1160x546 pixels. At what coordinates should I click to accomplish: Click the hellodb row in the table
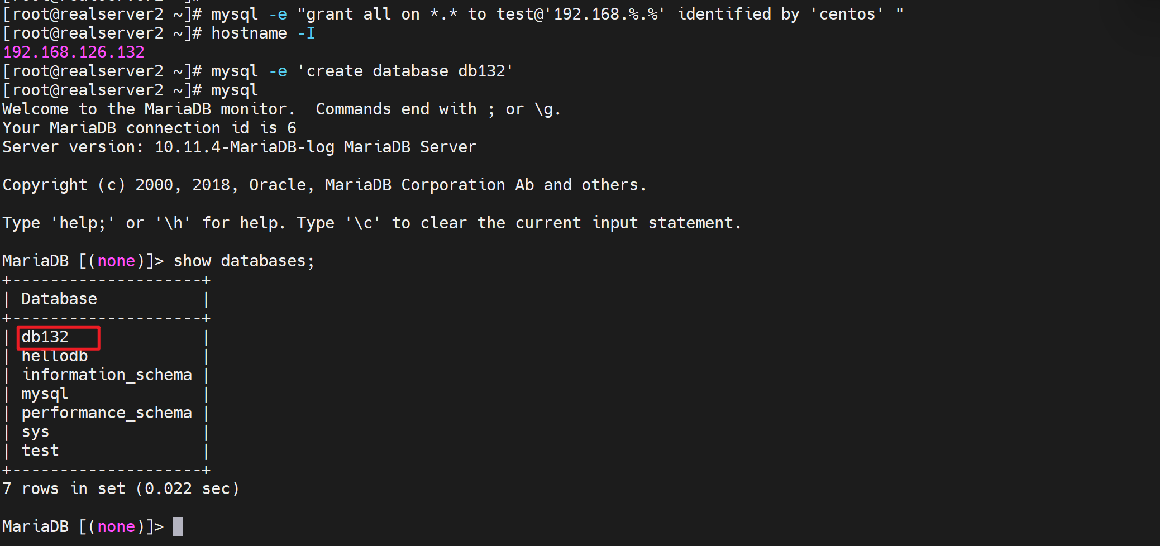point(55,356)
